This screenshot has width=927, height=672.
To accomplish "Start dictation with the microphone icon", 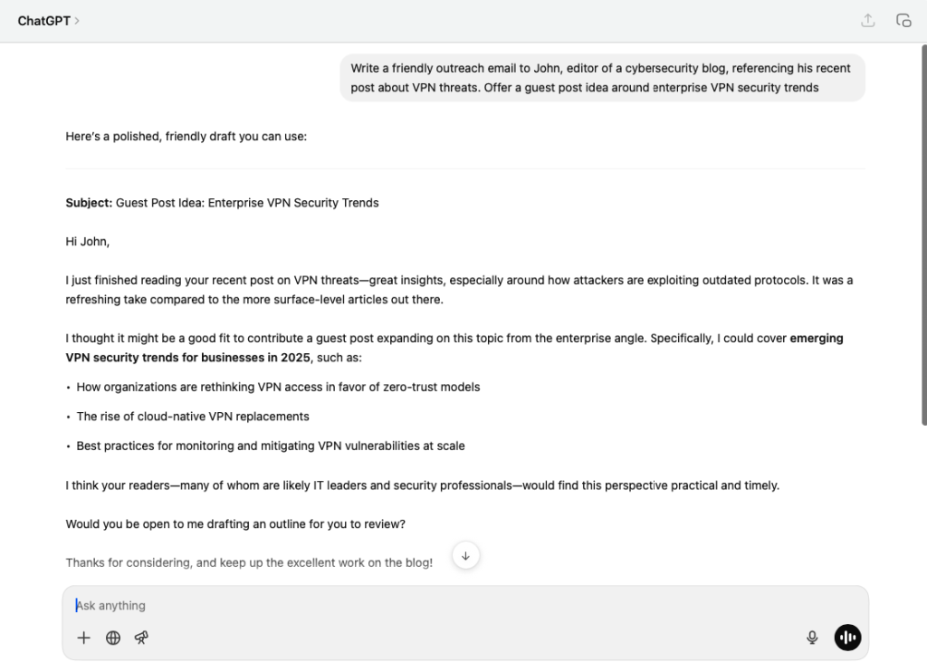I will (812, 638).
